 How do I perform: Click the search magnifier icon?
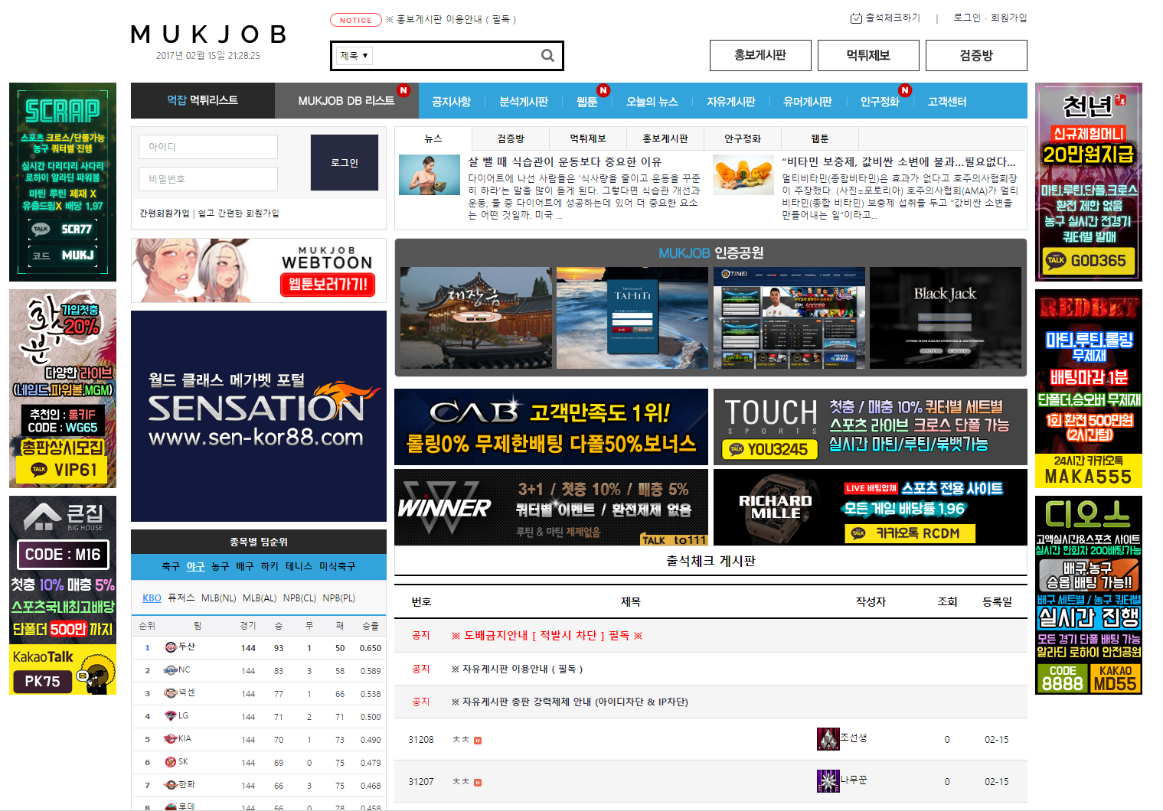tap(547, 55)
